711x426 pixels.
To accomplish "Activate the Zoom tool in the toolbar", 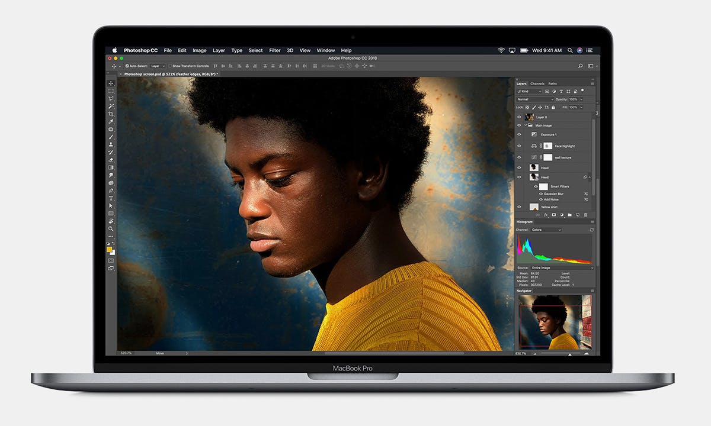I will tap(111, 228).
